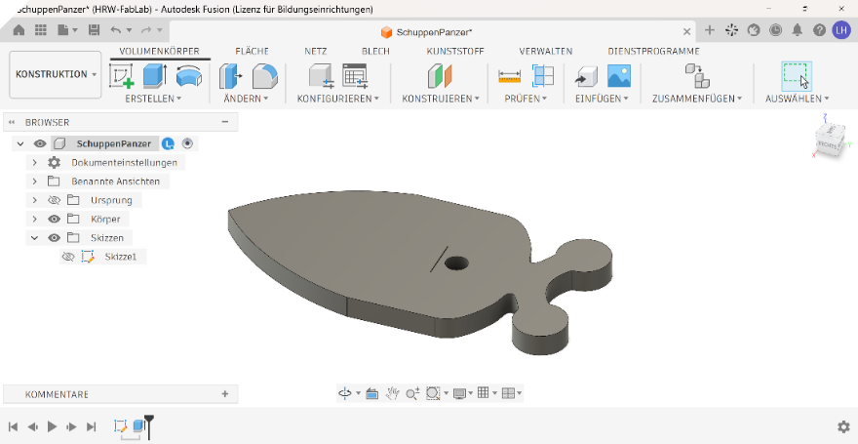Collapse the Skizzen folder
This screenshot has height=444, width=858.
coord(34,237)
